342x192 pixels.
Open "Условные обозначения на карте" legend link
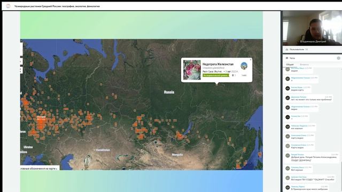point(39,169)
